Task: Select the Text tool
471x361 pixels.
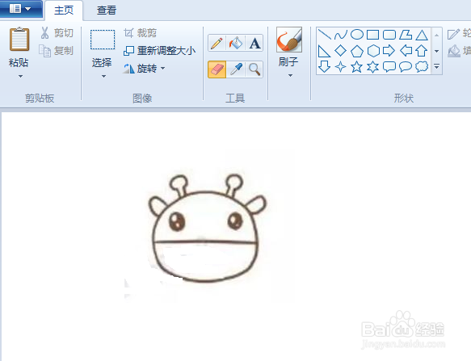Action: point(254,43)
